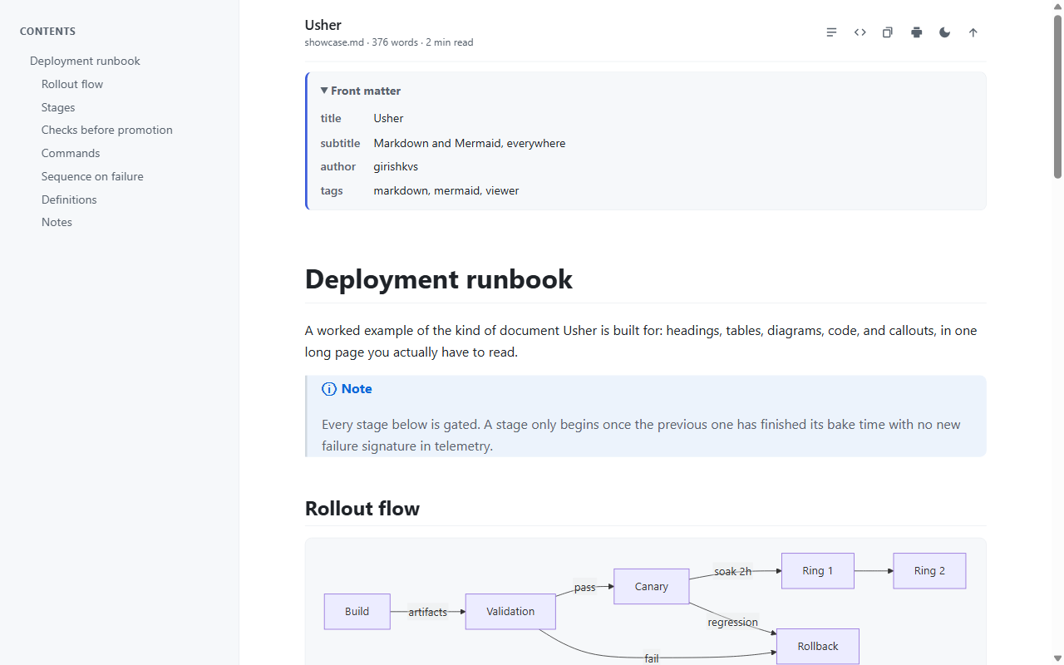Select the Build node in the diagram

357,612
